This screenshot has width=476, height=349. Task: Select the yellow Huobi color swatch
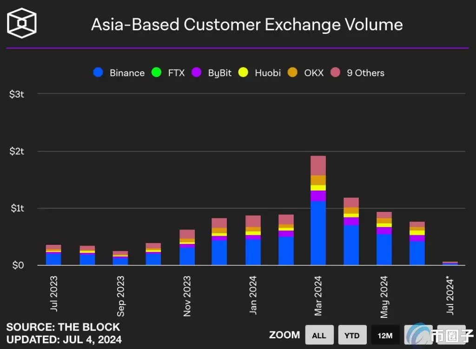243,72
